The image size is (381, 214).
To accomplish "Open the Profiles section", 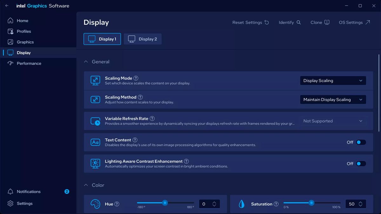I will pyautogui.click(x=24, y=31).
